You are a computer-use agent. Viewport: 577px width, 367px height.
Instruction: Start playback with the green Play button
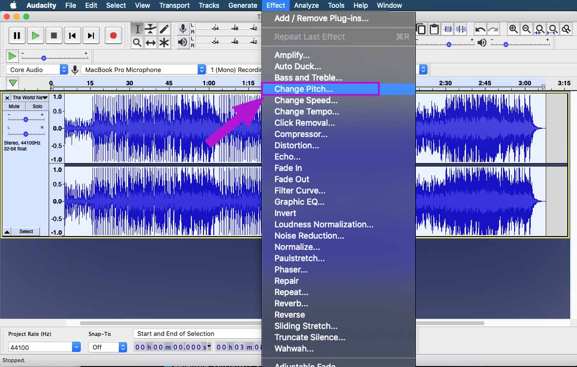point(36,36)
